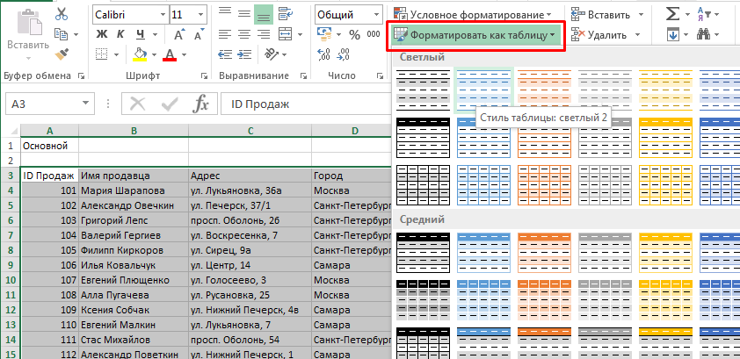Image resolution: width=740 pixels, height=359 pixels.
Task: Toggle italic К formatting
Action: coord(121,35)
